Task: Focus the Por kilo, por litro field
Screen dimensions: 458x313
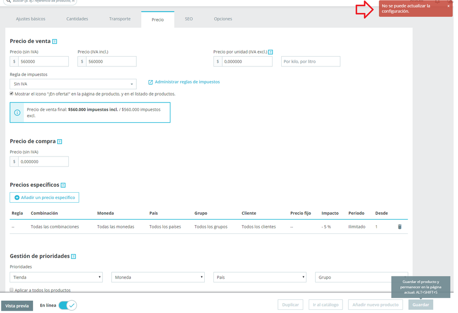Action: click(x=311, y=62)
